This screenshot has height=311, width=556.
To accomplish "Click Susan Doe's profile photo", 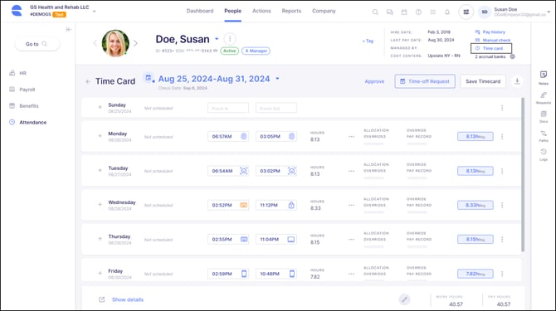I will (x=115, y=43).
